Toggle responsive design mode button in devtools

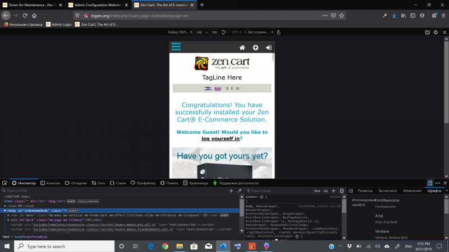430,183
